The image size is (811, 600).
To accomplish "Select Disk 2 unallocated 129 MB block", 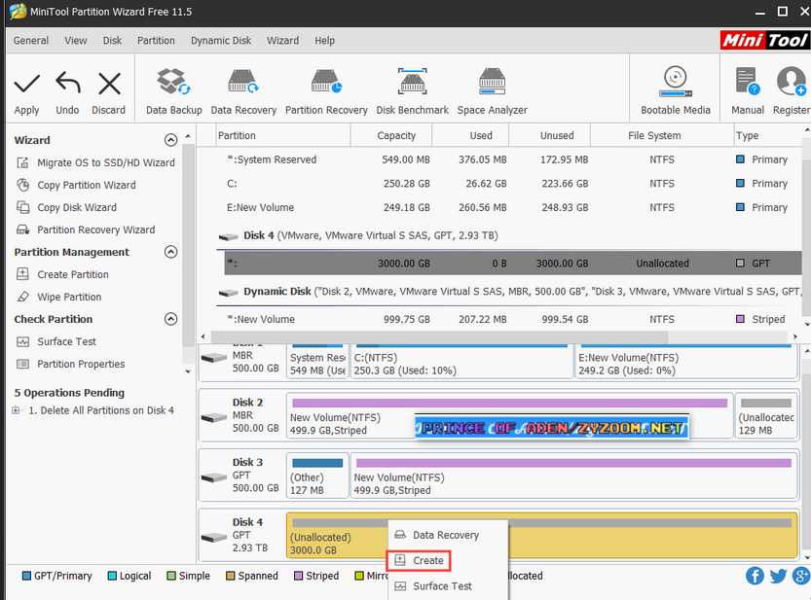I will [766, 415].
